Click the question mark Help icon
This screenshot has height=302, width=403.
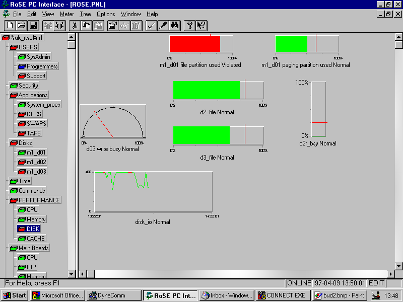click(x=190, y=25)
